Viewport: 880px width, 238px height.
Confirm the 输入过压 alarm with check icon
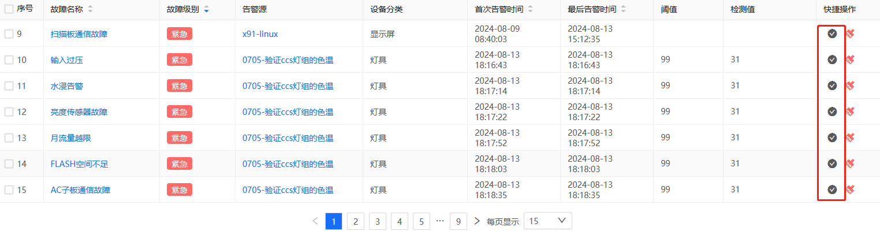point(832,59)
